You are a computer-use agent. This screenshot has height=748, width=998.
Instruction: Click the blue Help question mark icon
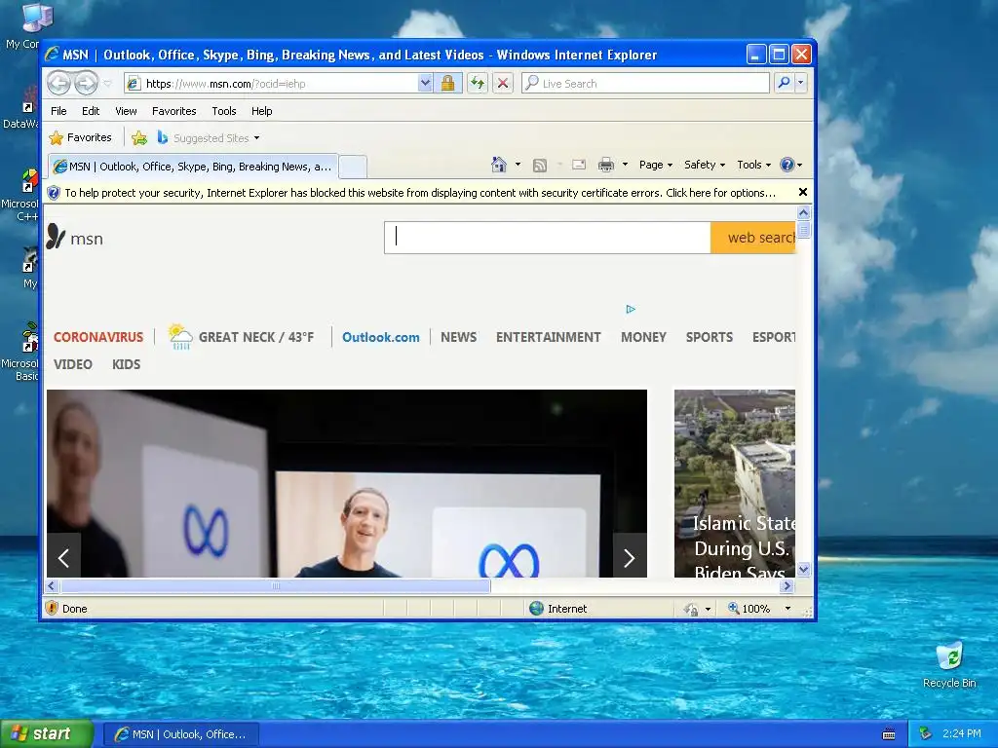pyautogui.click(x=787, y=165)
